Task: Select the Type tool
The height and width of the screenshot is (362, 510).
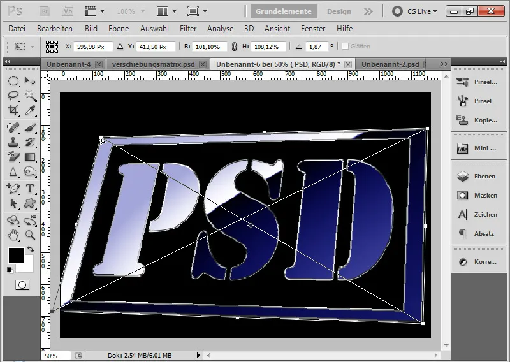Action: [30, 188]
